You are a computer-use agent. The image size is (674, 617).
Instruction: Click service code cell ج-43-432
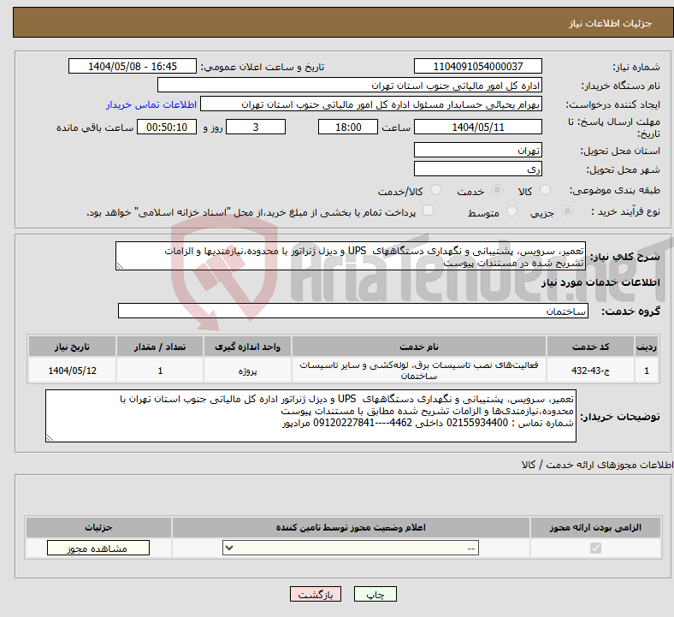[x=591, y=371]
